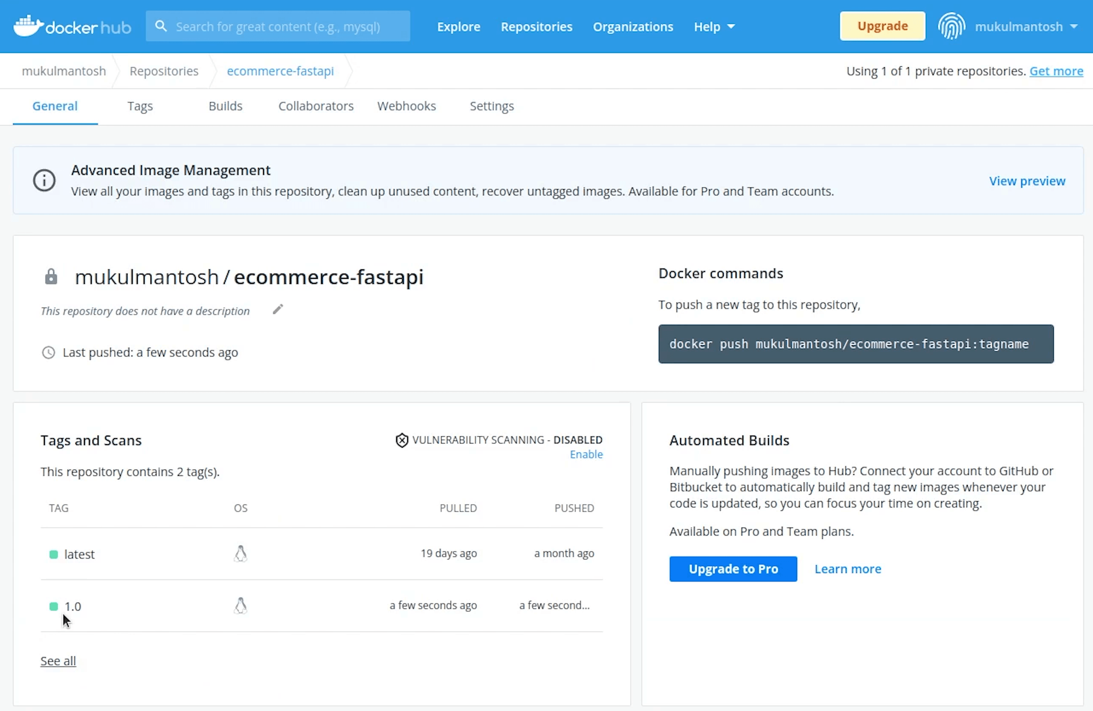
Task: Click the search magnifier icon
Action: 161,26
